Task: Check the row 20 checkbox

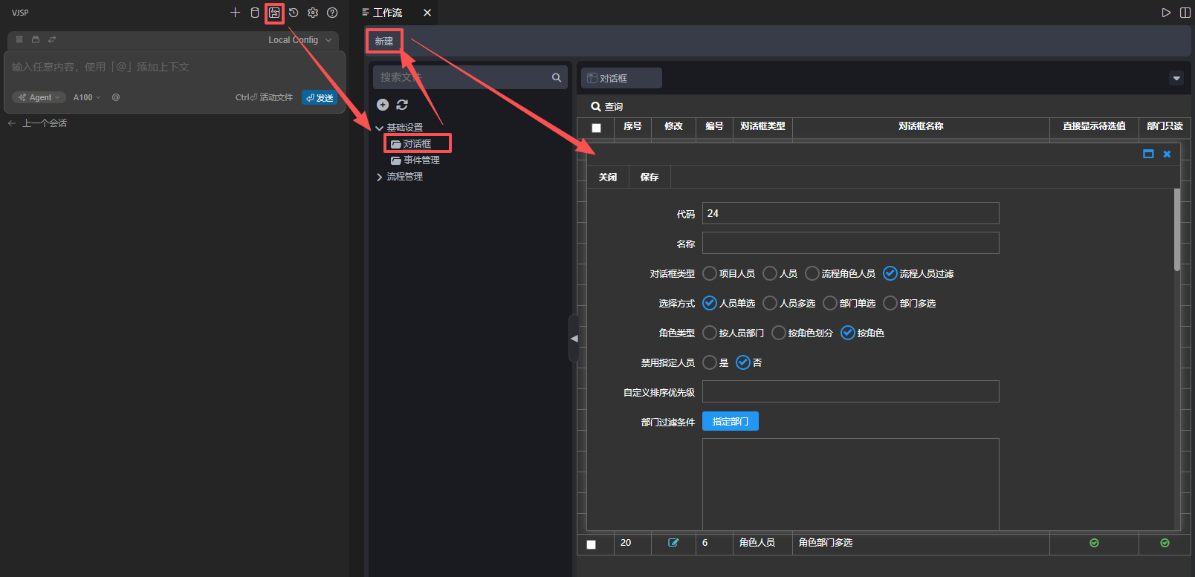Action: (x=592, y=544)
